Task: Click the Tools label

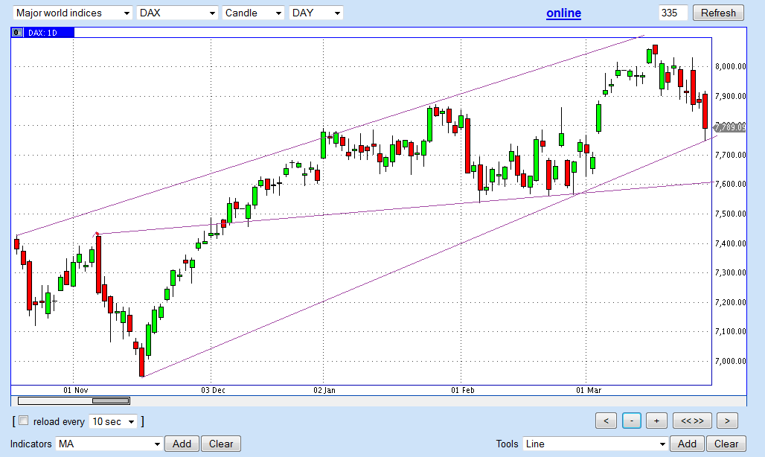Action: pyautogui.click(x=507, y=444)
